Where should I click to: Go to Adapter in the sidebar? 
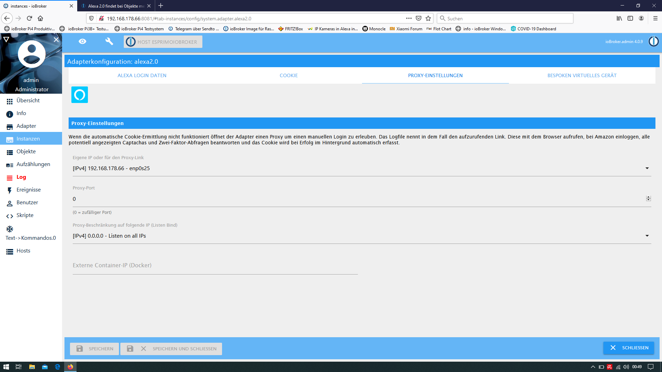pyautogui.click(x=31, y=126)
